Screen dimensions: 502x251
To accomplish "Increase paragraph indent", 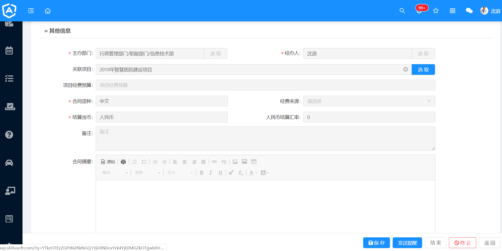I will [165, 162].
